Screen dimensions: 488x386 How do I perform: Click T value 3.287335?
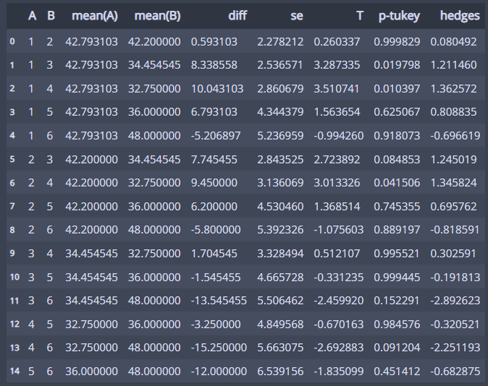click(337, 65)
